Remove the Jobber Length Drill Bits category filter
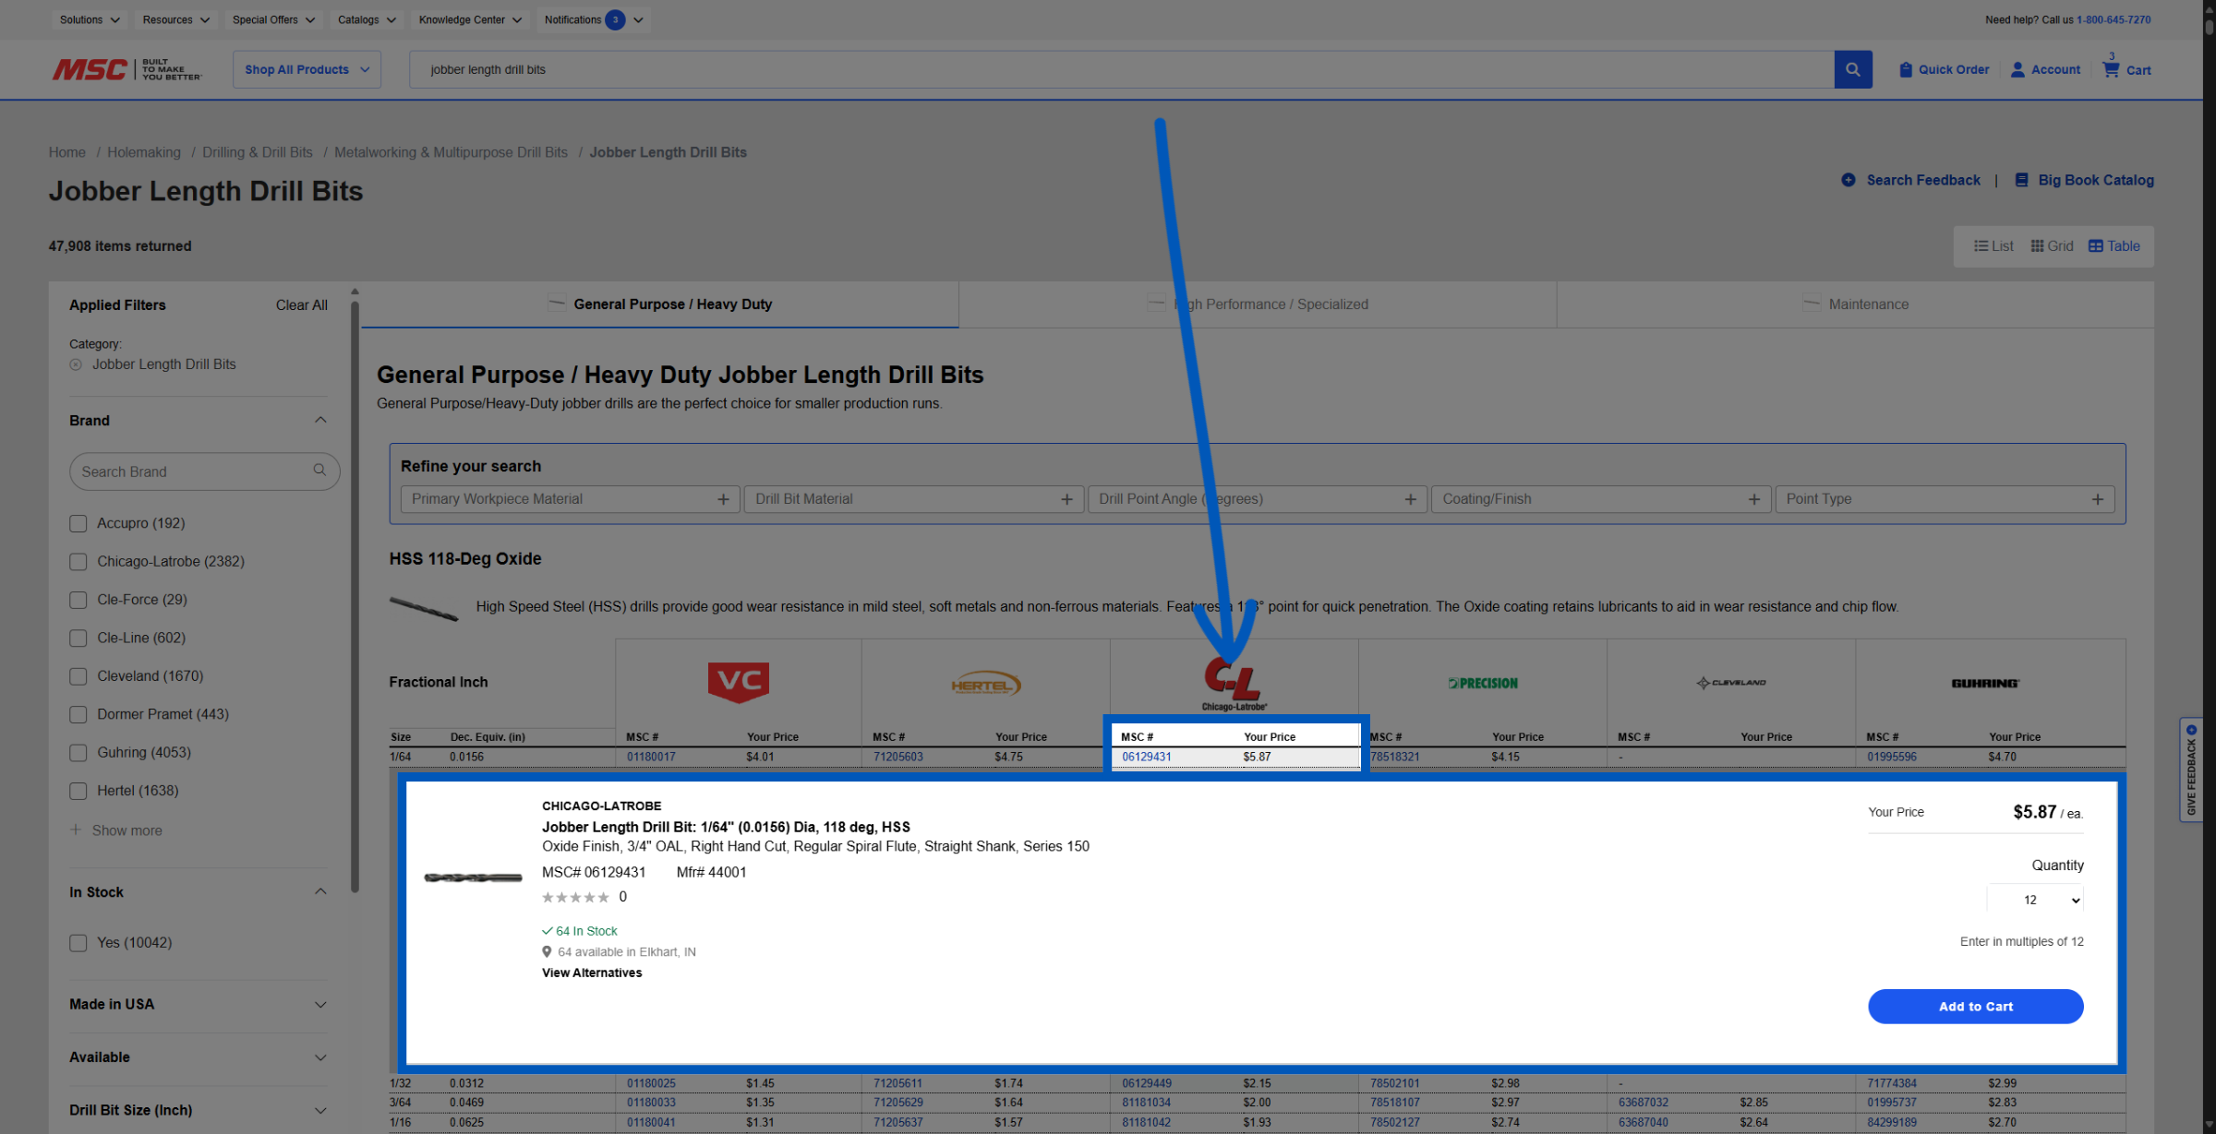The width and height of the screenshot is (2216, 1134). click(76, 364)
